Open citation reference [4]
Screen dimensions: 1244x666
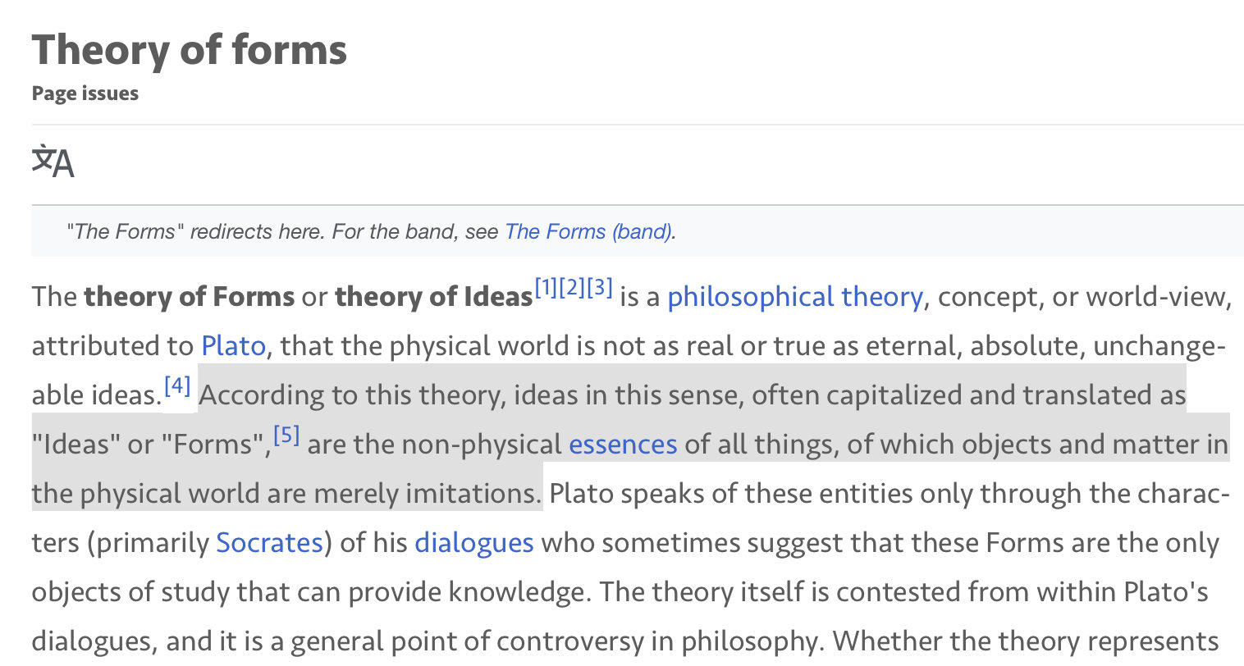coord(177,385)
